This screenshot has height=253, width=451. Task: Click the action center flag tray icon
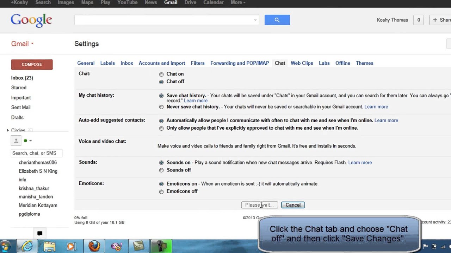[425, 247]
